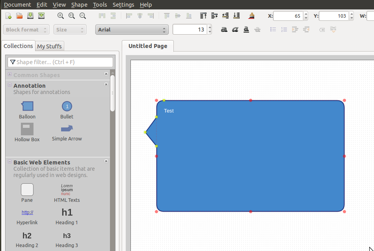The width and height of the screenshot is (374, 251).
Task: Increment the X position value
Action: pos(306,14)
